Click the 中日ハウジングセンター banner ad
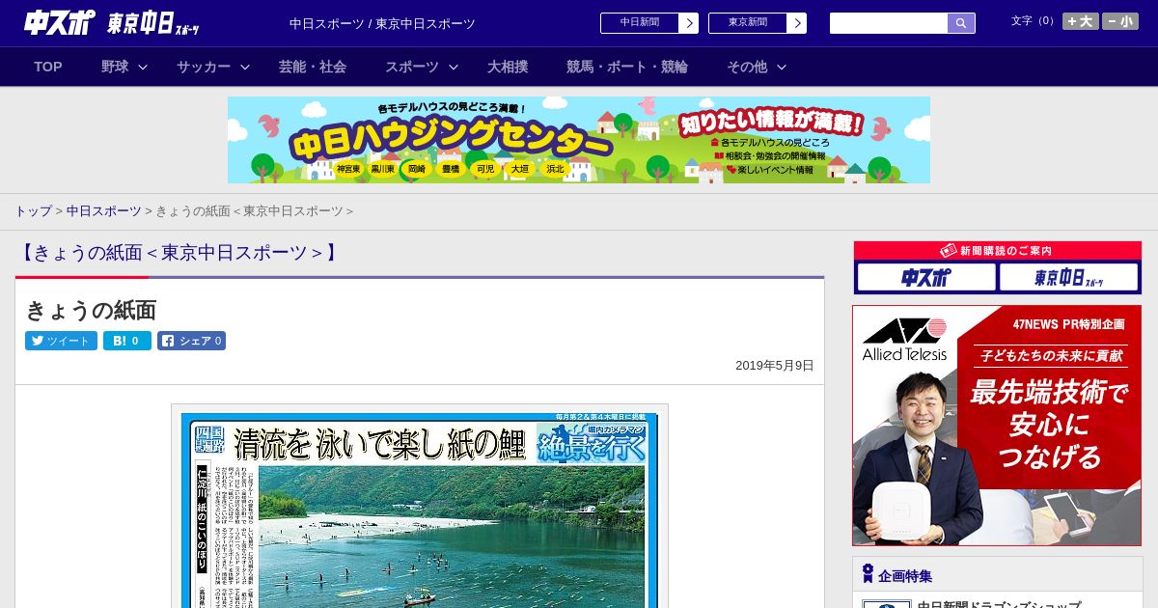The width and height of the screenshot is (1158, 608). (x=579, y=140)
